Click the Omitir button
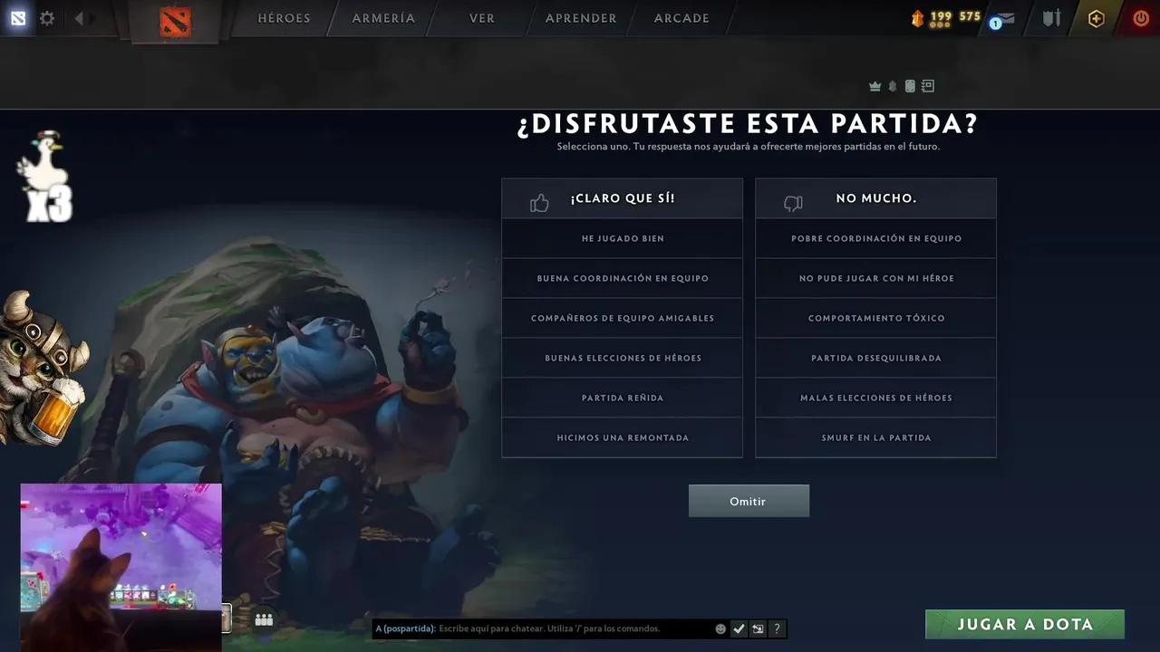The width and height of the screenshot is (1160, 652). (749, 501)
